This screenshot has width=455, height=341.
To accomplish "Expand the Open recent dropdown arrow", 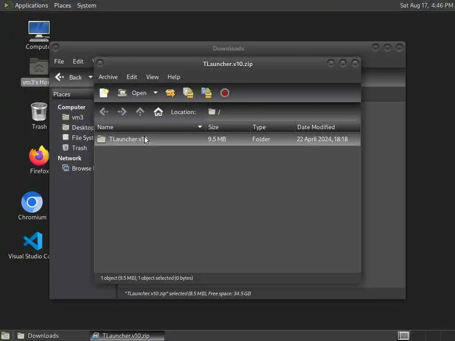I will coord(156,93).
